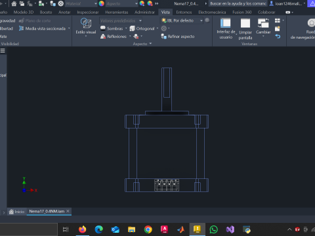
Task: Click the Limpiar pantalla icon
Action: pyautogui.click(x=245, y=23)
